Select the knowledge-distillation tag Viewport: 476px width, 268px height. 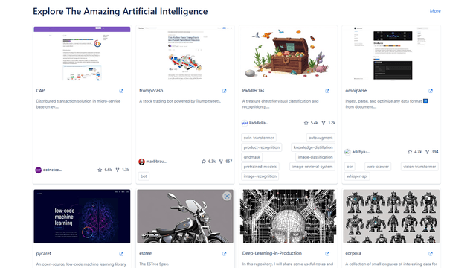(x=313, y=147)
